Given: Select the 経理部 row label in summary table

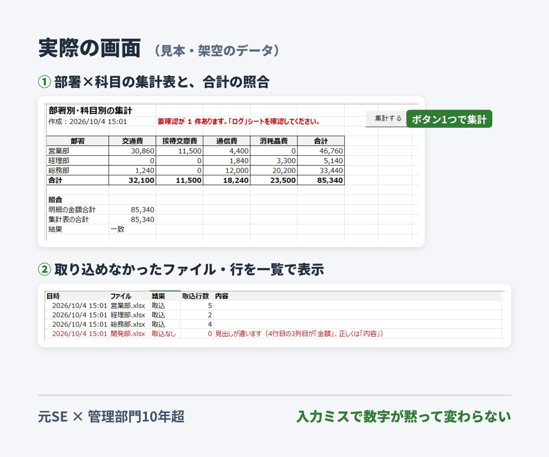Looking at the screenshot, I should tap(77, 161).
